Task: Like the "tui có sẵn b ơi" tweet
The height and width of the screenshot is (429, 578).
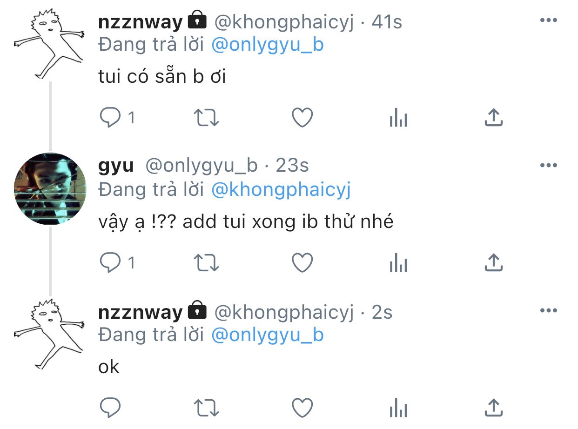Action: 302,118
